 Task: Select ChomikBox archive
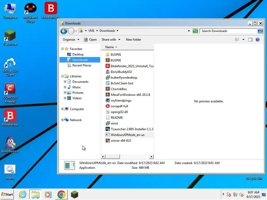pyautogui.click(x=116, y=89)
